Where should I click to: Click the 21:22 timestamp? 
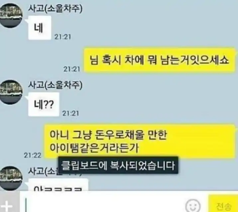coord(33,155)
